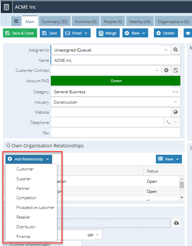This screenshot has width=192, height=246.
Task: Click the relationships grid scroll down arrow
Action: coord(182,198)
